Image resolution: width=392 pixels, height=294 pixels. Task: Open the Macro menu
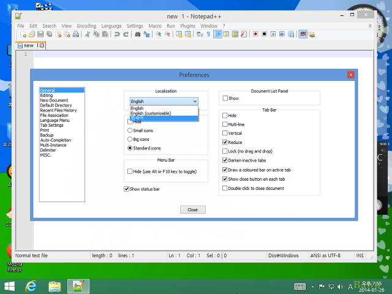(155, 26)
